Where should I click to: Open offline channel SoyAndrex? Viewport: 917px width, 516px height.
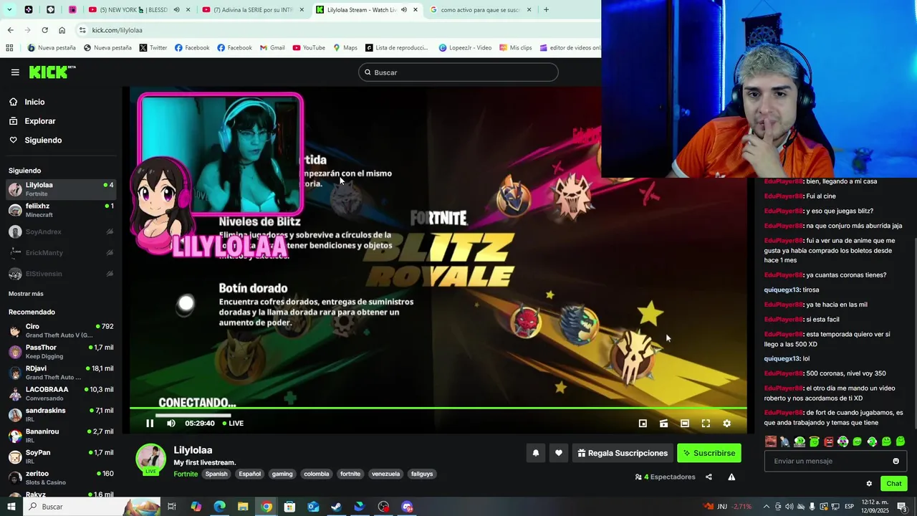[x=61, y=231]
